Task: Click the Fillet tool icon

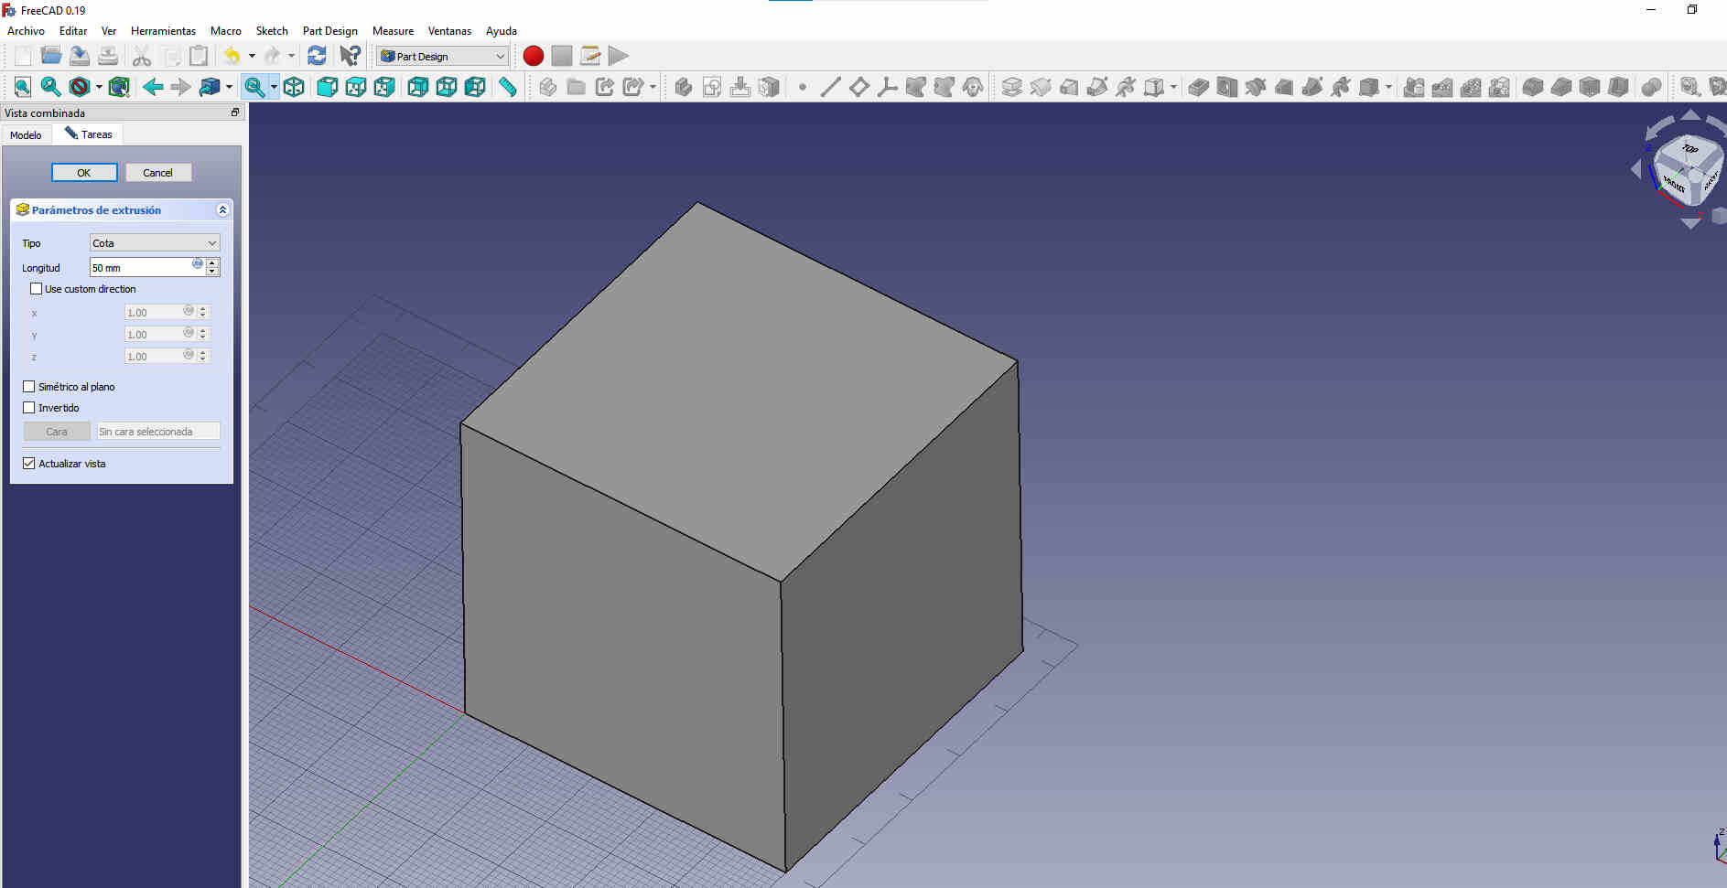Action: click(1533, 87)
